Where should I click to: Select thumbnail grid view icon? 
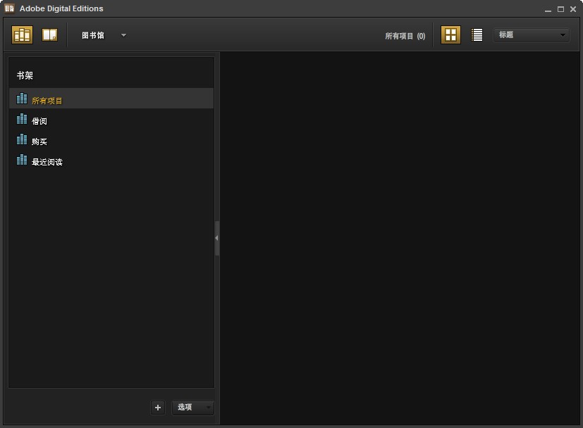(x=450, y=35)
